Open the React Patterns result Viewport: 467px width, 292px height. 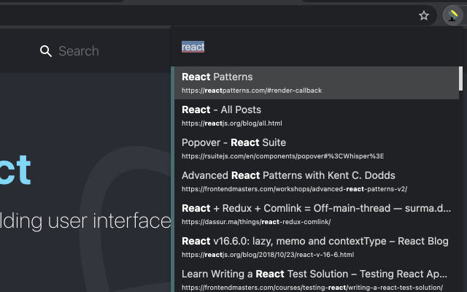317,82
